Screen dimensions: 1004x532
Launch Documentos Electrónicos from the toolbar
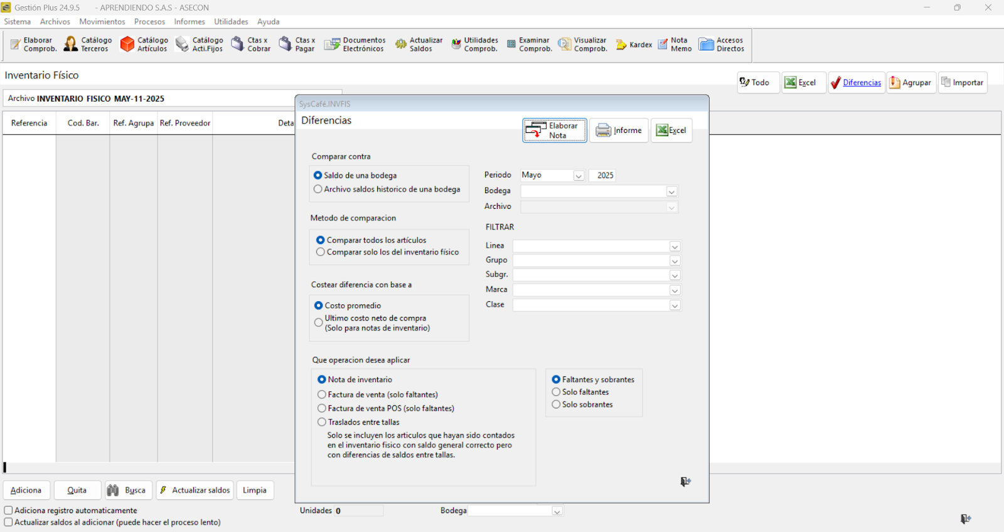pyautogui.click(x=355, y=45)
